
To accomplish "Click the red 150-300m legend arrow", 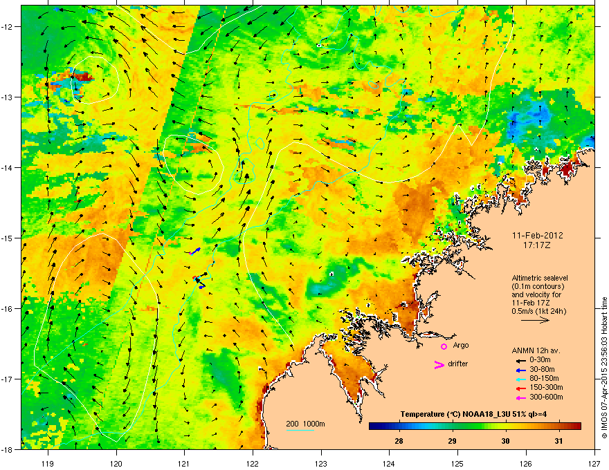I will point(521,388).
